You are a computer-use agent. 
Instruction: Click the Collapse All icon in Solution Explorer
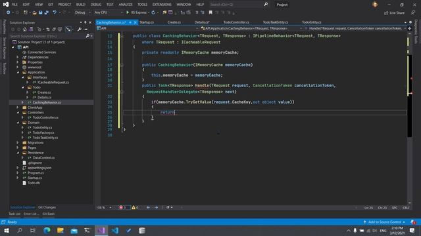click(54, 29)
